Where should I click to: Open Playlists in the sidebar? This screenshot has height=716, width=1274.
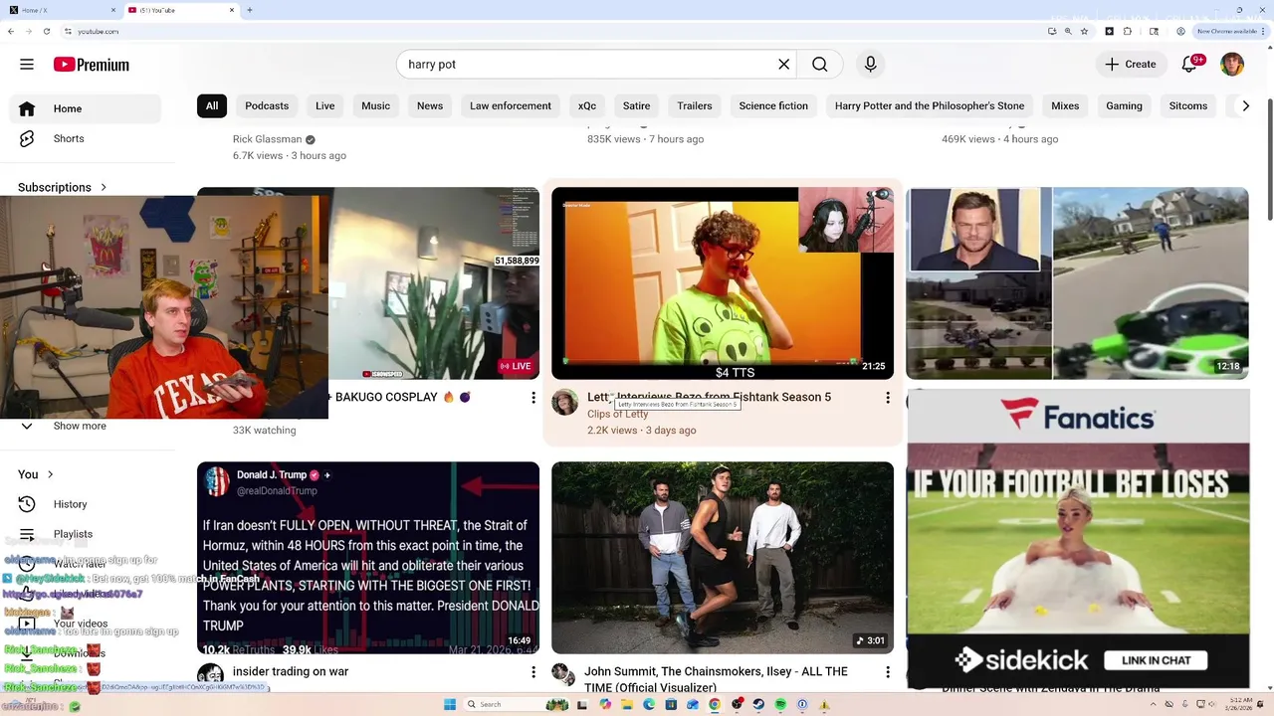point(73,534)
